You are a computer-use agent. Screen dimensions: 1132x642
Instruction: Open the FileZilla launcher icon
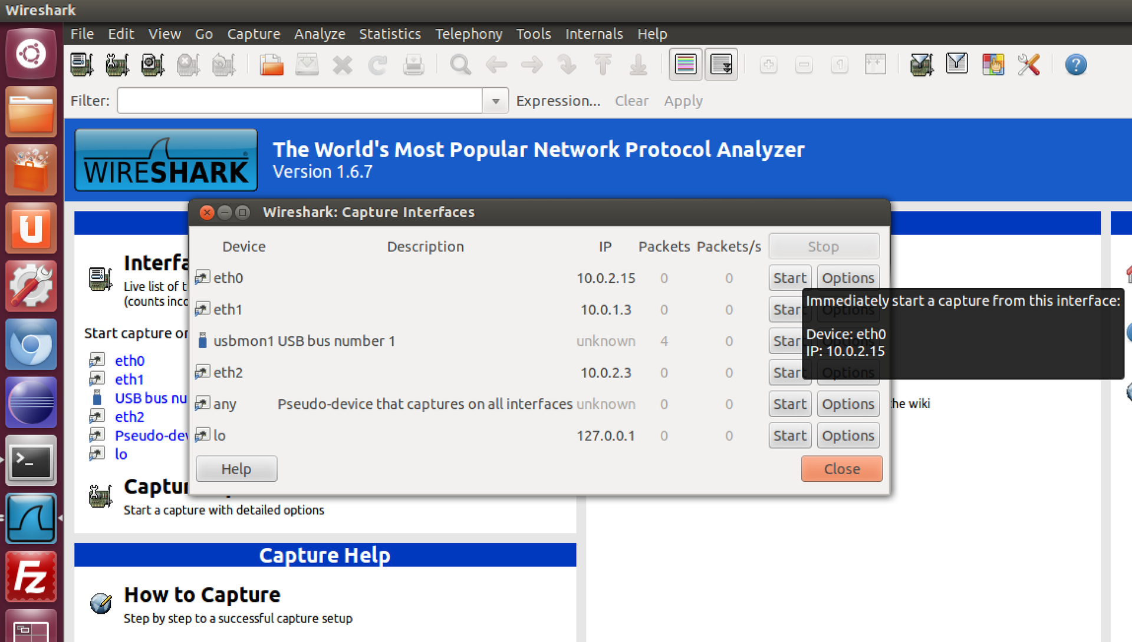pyautogui.click(x=31, y=577)
